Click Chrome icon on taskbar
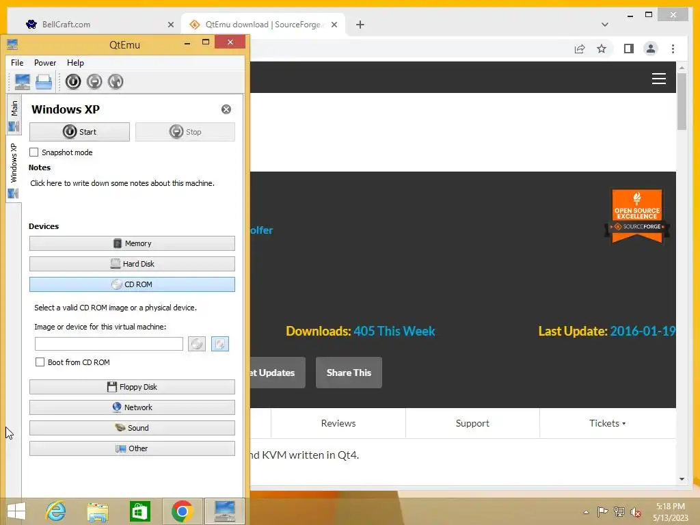 coord(182,511)
